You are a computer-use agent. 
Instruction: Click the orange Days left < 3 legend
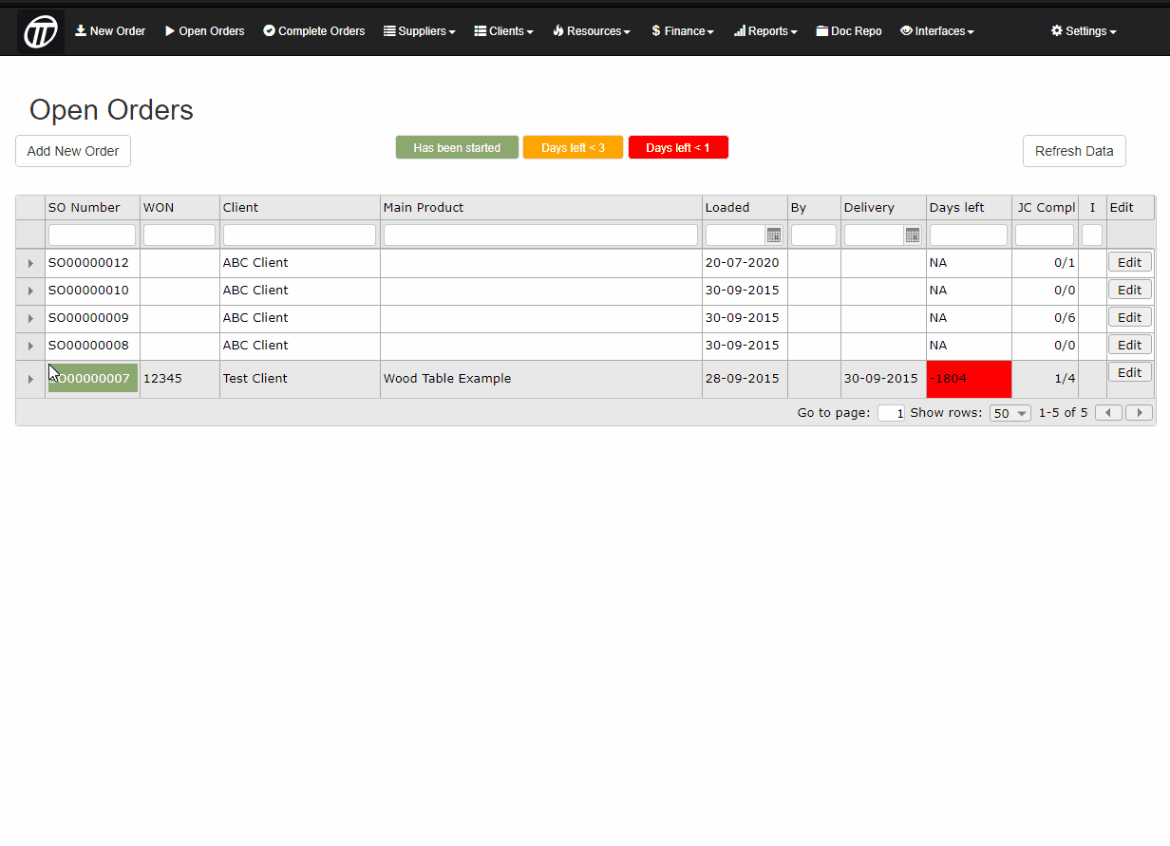(x=573, y=148)
